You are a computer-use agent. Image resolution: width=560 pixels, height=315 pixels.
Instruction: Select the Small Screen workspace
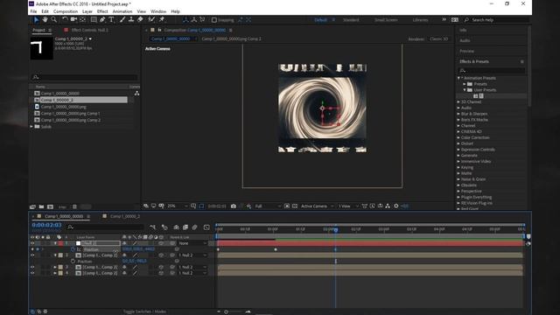pyautogui.click(x=386, y=20)
